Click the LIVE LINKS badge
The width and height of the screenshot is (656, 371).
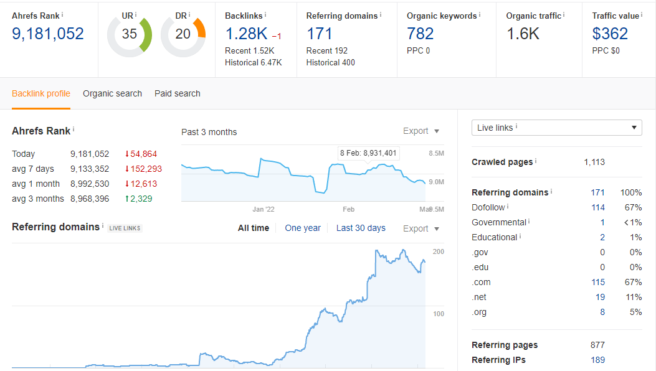point(125,228)
